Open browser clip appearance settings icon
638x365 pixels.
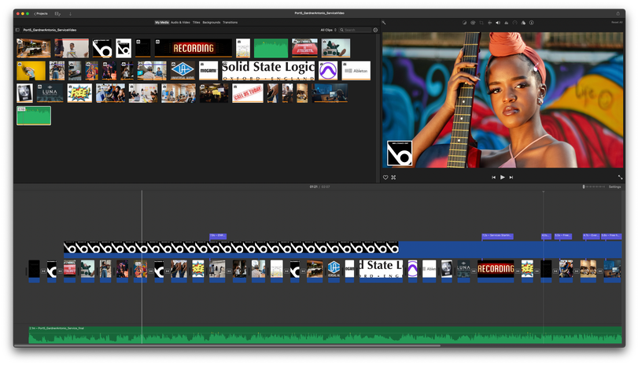click(x=375, y=30)
